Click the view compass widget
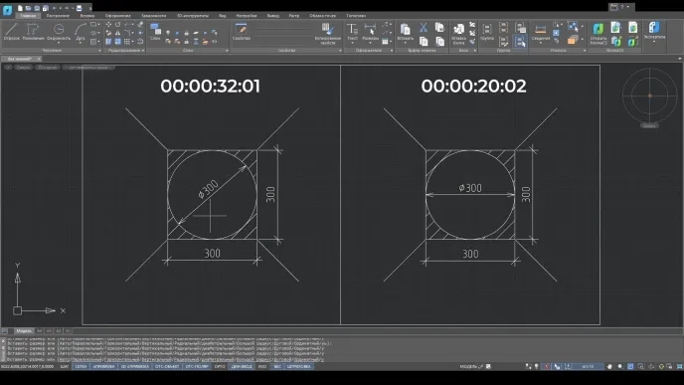Viewport: 684px width, 385px height. pos(649,96)
